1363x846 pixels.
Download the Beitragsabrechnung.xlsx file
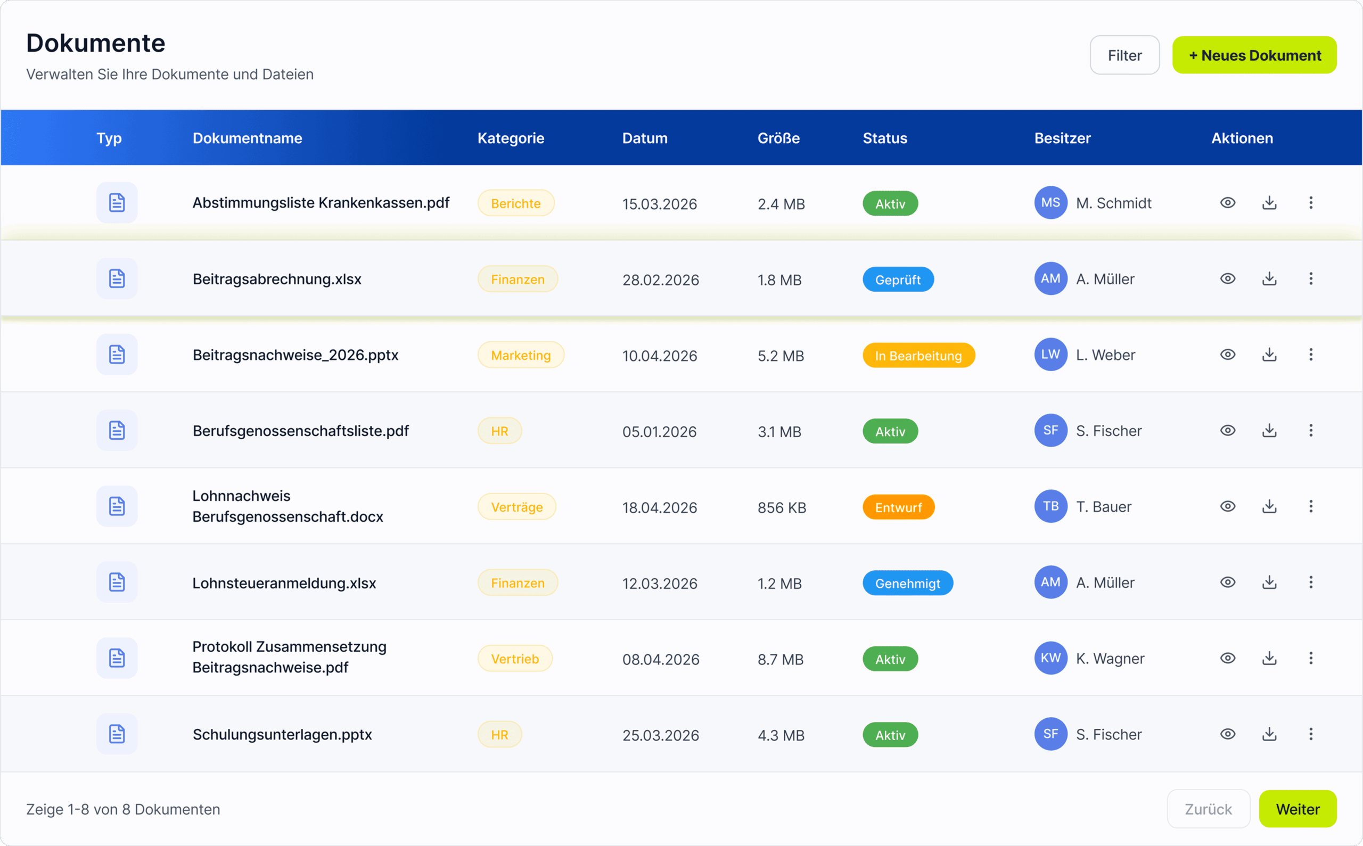coord(1269,278)
